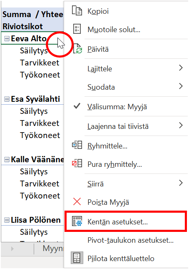The height and width of the screenshot is (269, 189).
Task: Click the Päivitä refresh icon
Action: 78,48
